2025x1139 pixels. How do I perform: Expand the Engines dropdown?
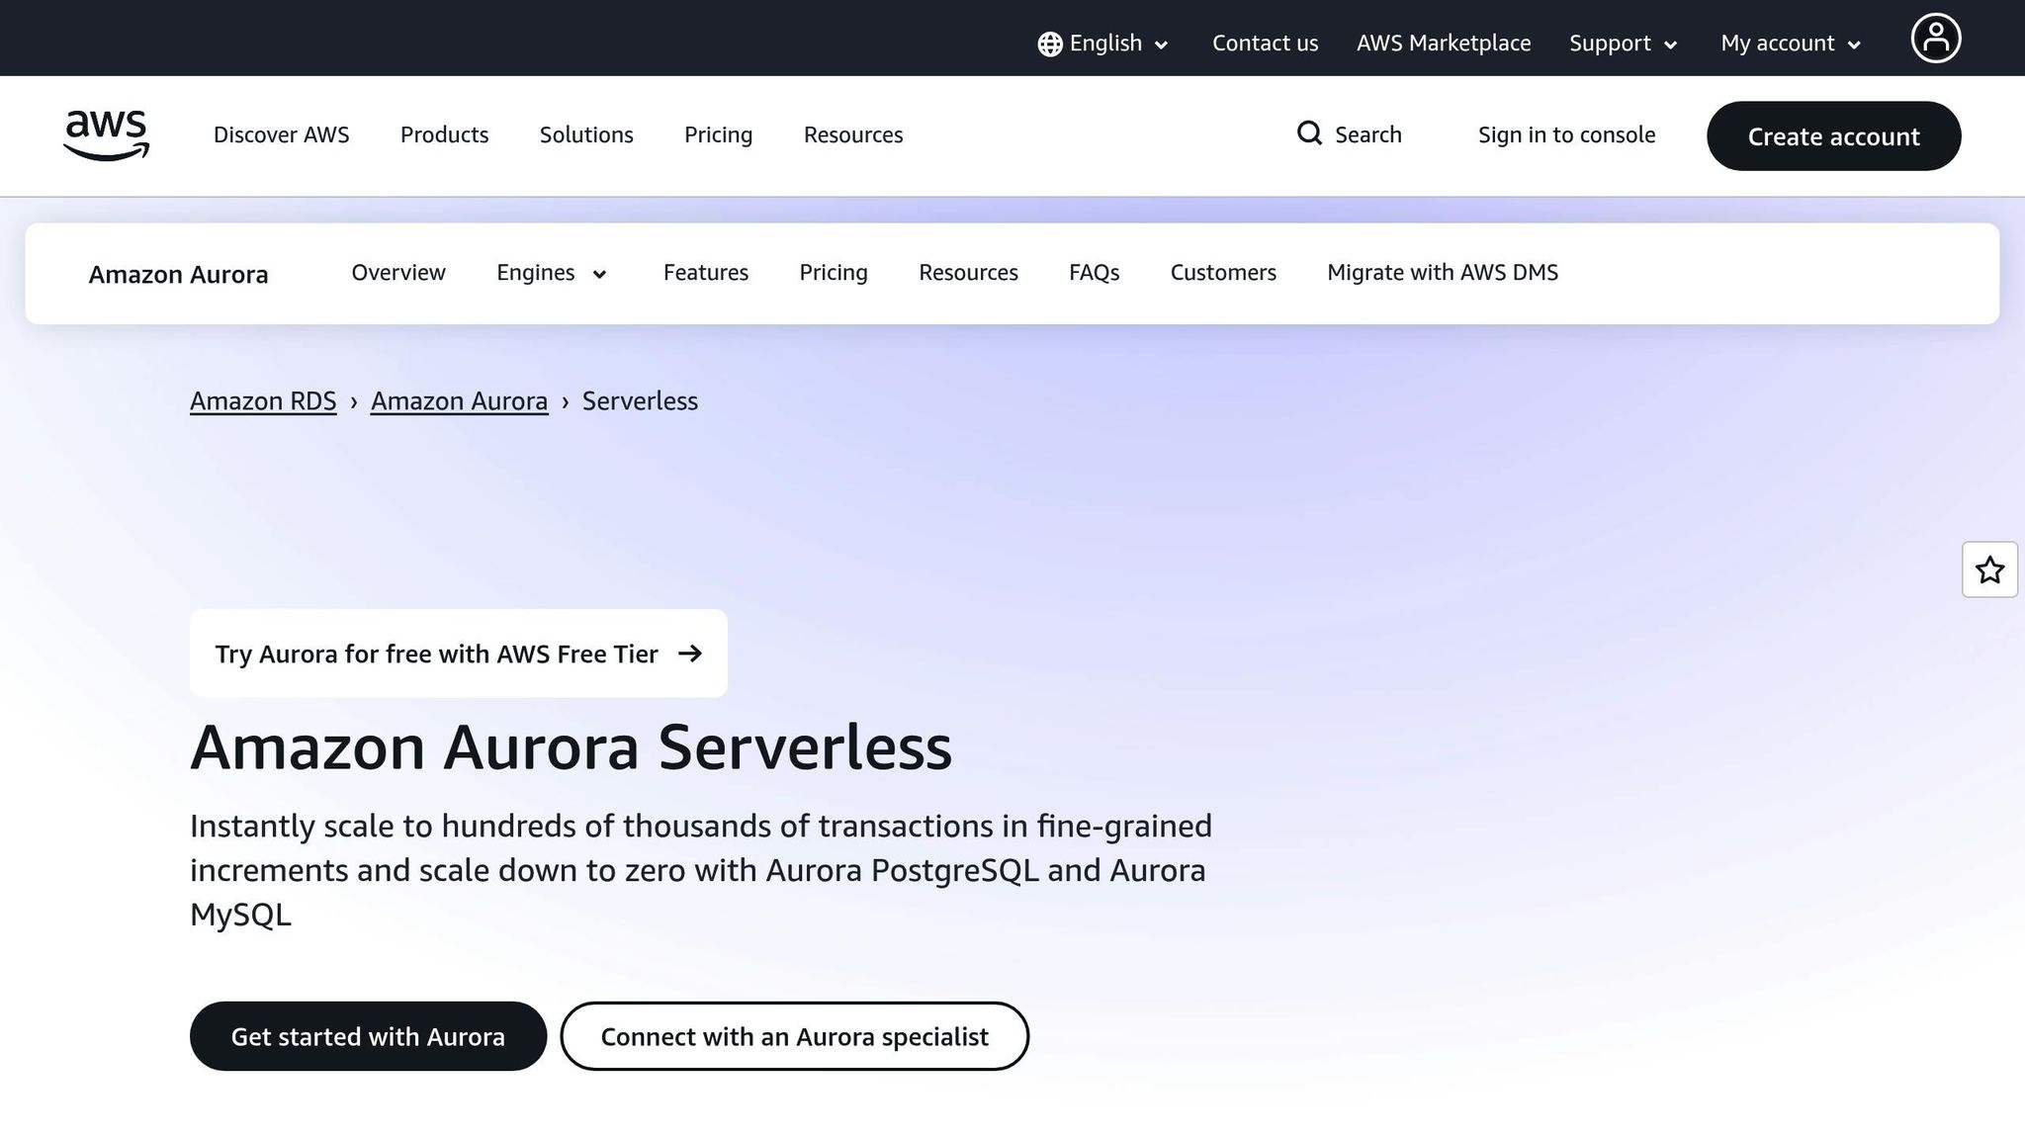click(551, 273)
